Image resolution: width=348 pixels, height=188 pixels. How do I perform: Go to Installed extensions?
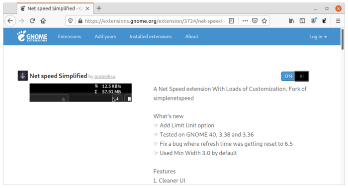coord(151,37)
